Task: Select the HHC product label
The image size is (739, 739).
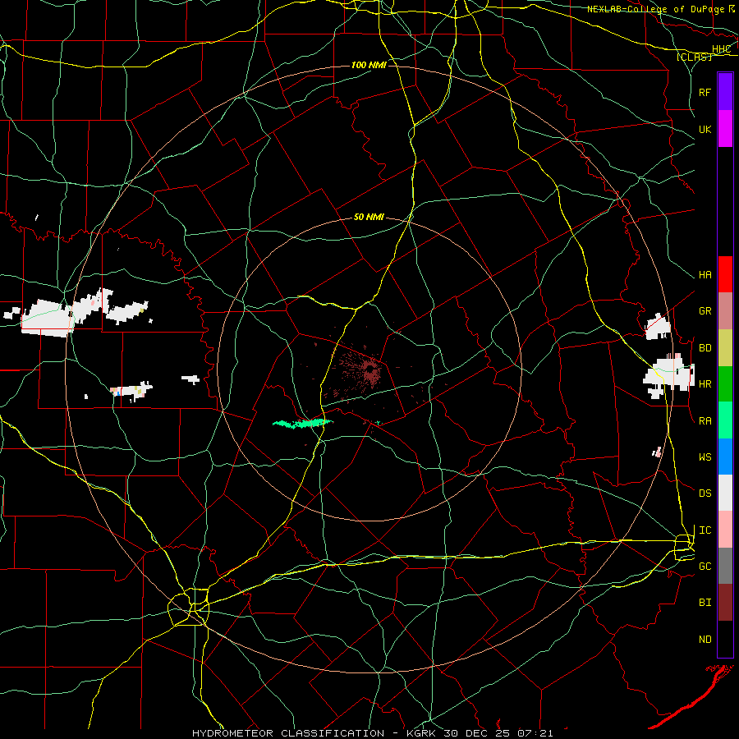Action: tap(721, 49)
